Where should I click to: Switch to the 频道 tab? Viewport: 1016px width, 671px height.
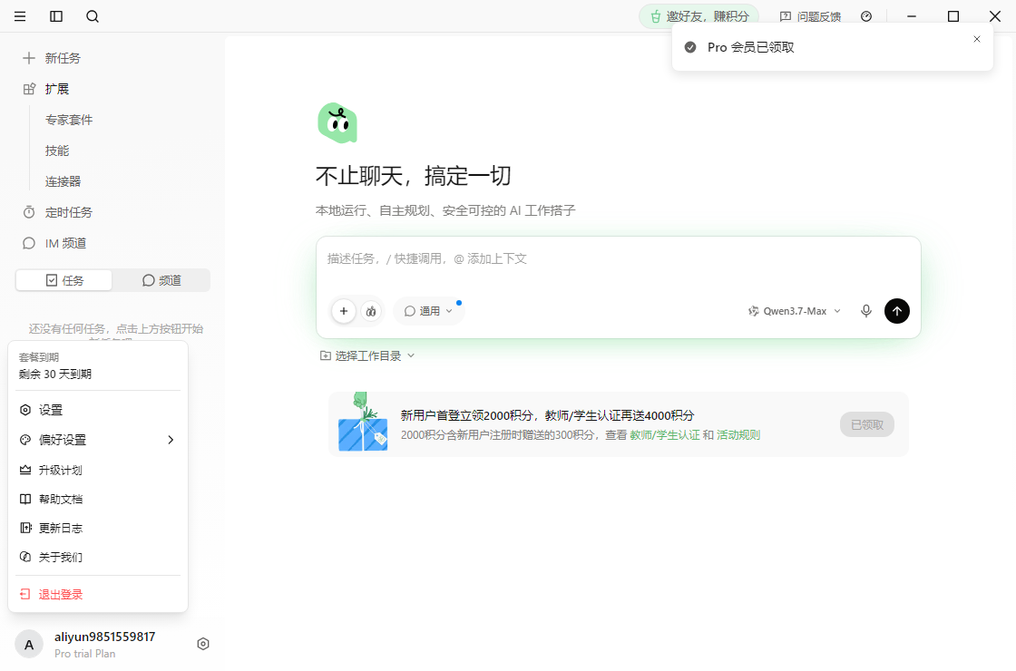click(x=161, y=280)
